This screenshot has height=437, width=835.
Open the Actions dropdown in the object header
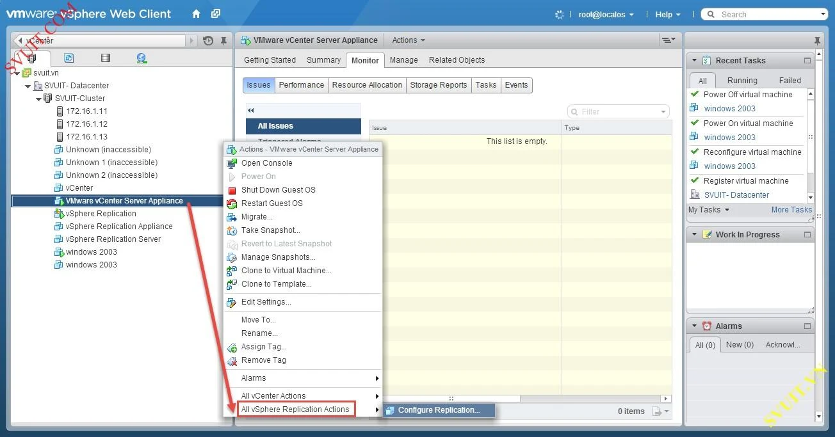point(409,40)
